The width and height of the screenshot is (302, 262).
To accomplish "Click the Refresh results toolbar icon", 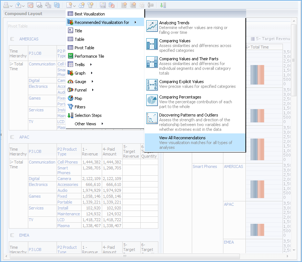I will (57, 5).
